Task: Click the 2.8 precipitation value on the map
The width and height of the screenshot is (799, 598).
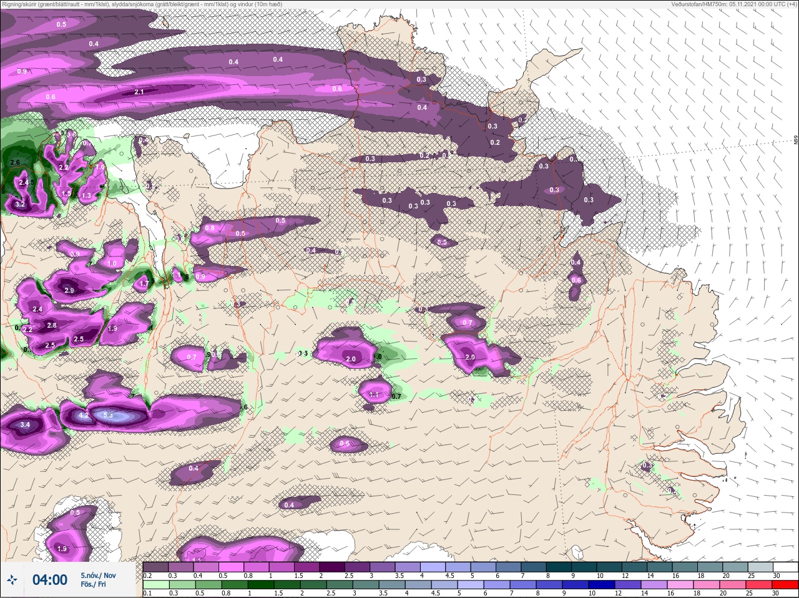Action: [52, 325]
